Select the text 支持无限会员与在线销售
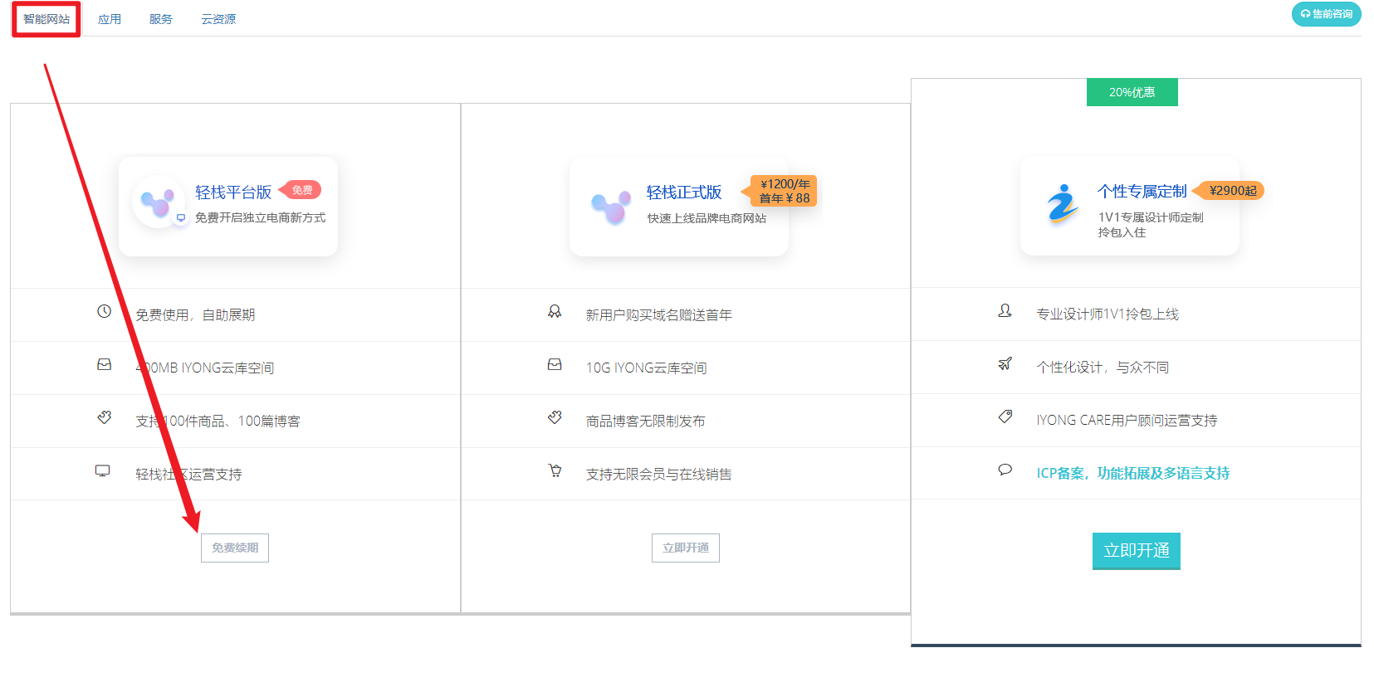1374x682 pixels. pos(659,474)
